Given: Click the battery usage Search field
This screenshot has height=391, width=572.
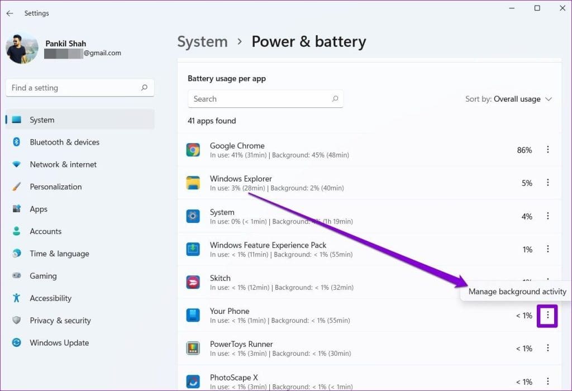Looking at the screenshot, I should 265,99.
